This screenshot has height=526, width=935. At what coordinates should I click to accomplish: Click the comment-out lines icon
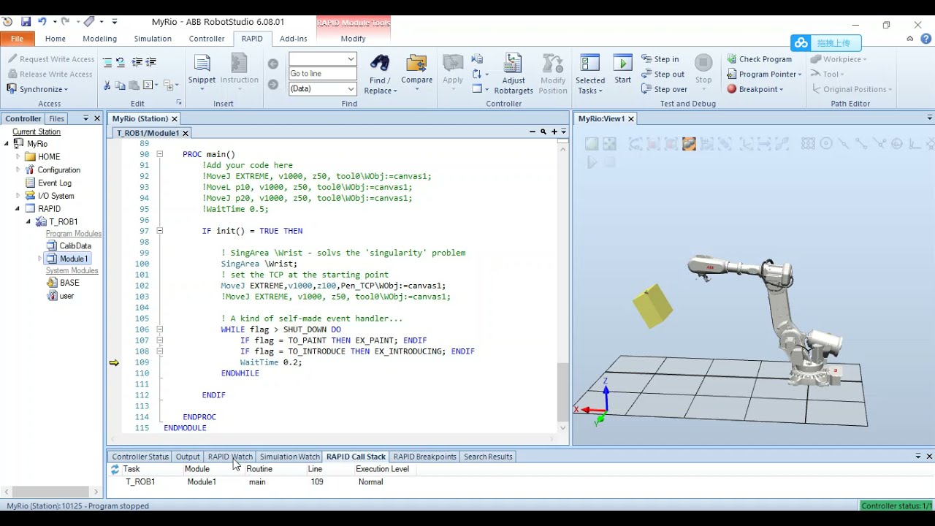tap(107, 63)
